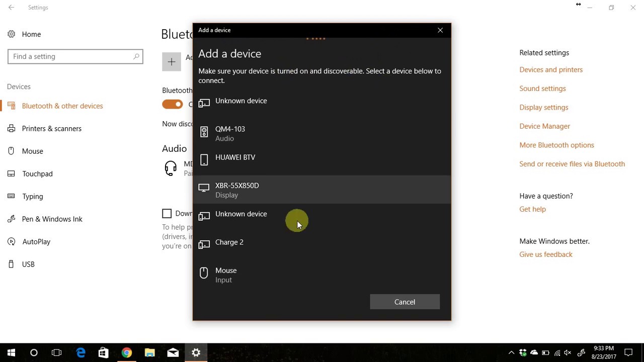Open Typing settings
This screenshot has height=362, width=644.
click(x=33, y=196)
